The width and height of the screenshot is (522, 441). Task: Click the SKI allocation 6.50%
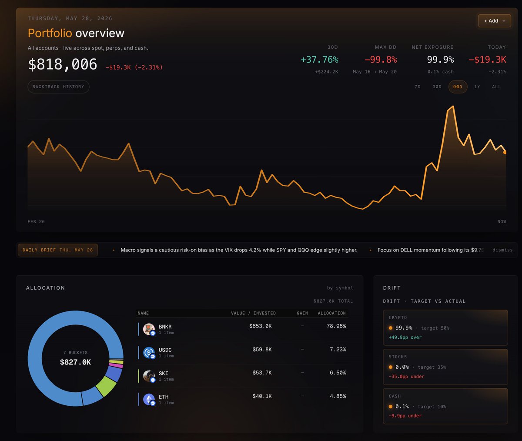[x=338, y=373]
